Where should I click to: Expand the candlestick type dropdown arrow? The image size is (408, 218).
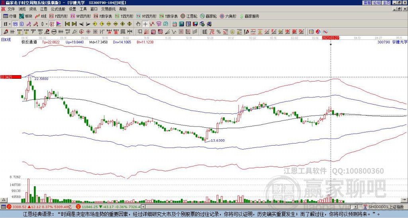(47, 24)
